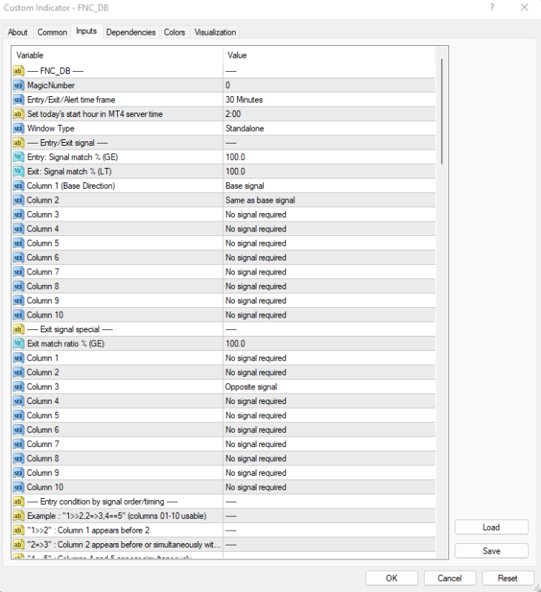Open the Base signal value dropdown
Image resolution: width=541 pixels, height=592 pixels.
329,186
